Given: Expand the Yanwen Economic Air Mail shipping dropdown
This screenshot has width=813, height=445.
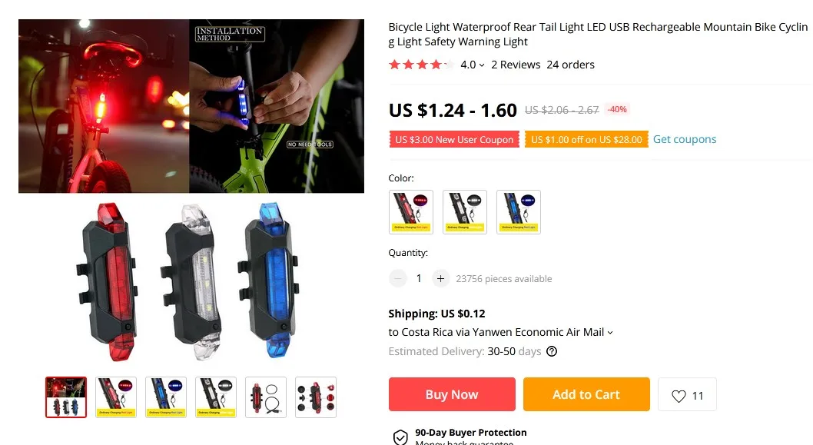Looking at the screenshot, I should (x=610, y=333).
